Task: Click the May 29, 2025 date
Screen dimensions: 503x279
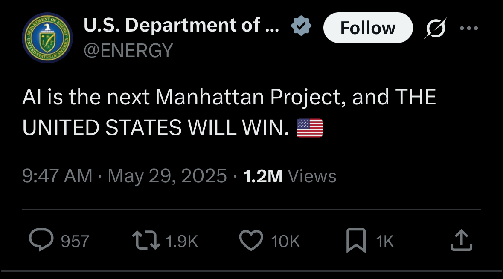Action: [x=167, y=176]
